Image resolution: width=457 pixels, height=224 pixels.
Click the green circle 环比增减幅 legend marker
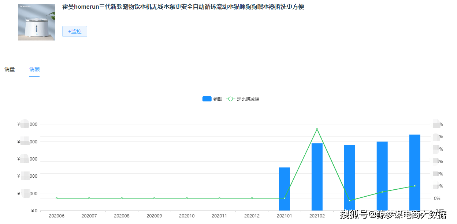[x=230, y=99]
